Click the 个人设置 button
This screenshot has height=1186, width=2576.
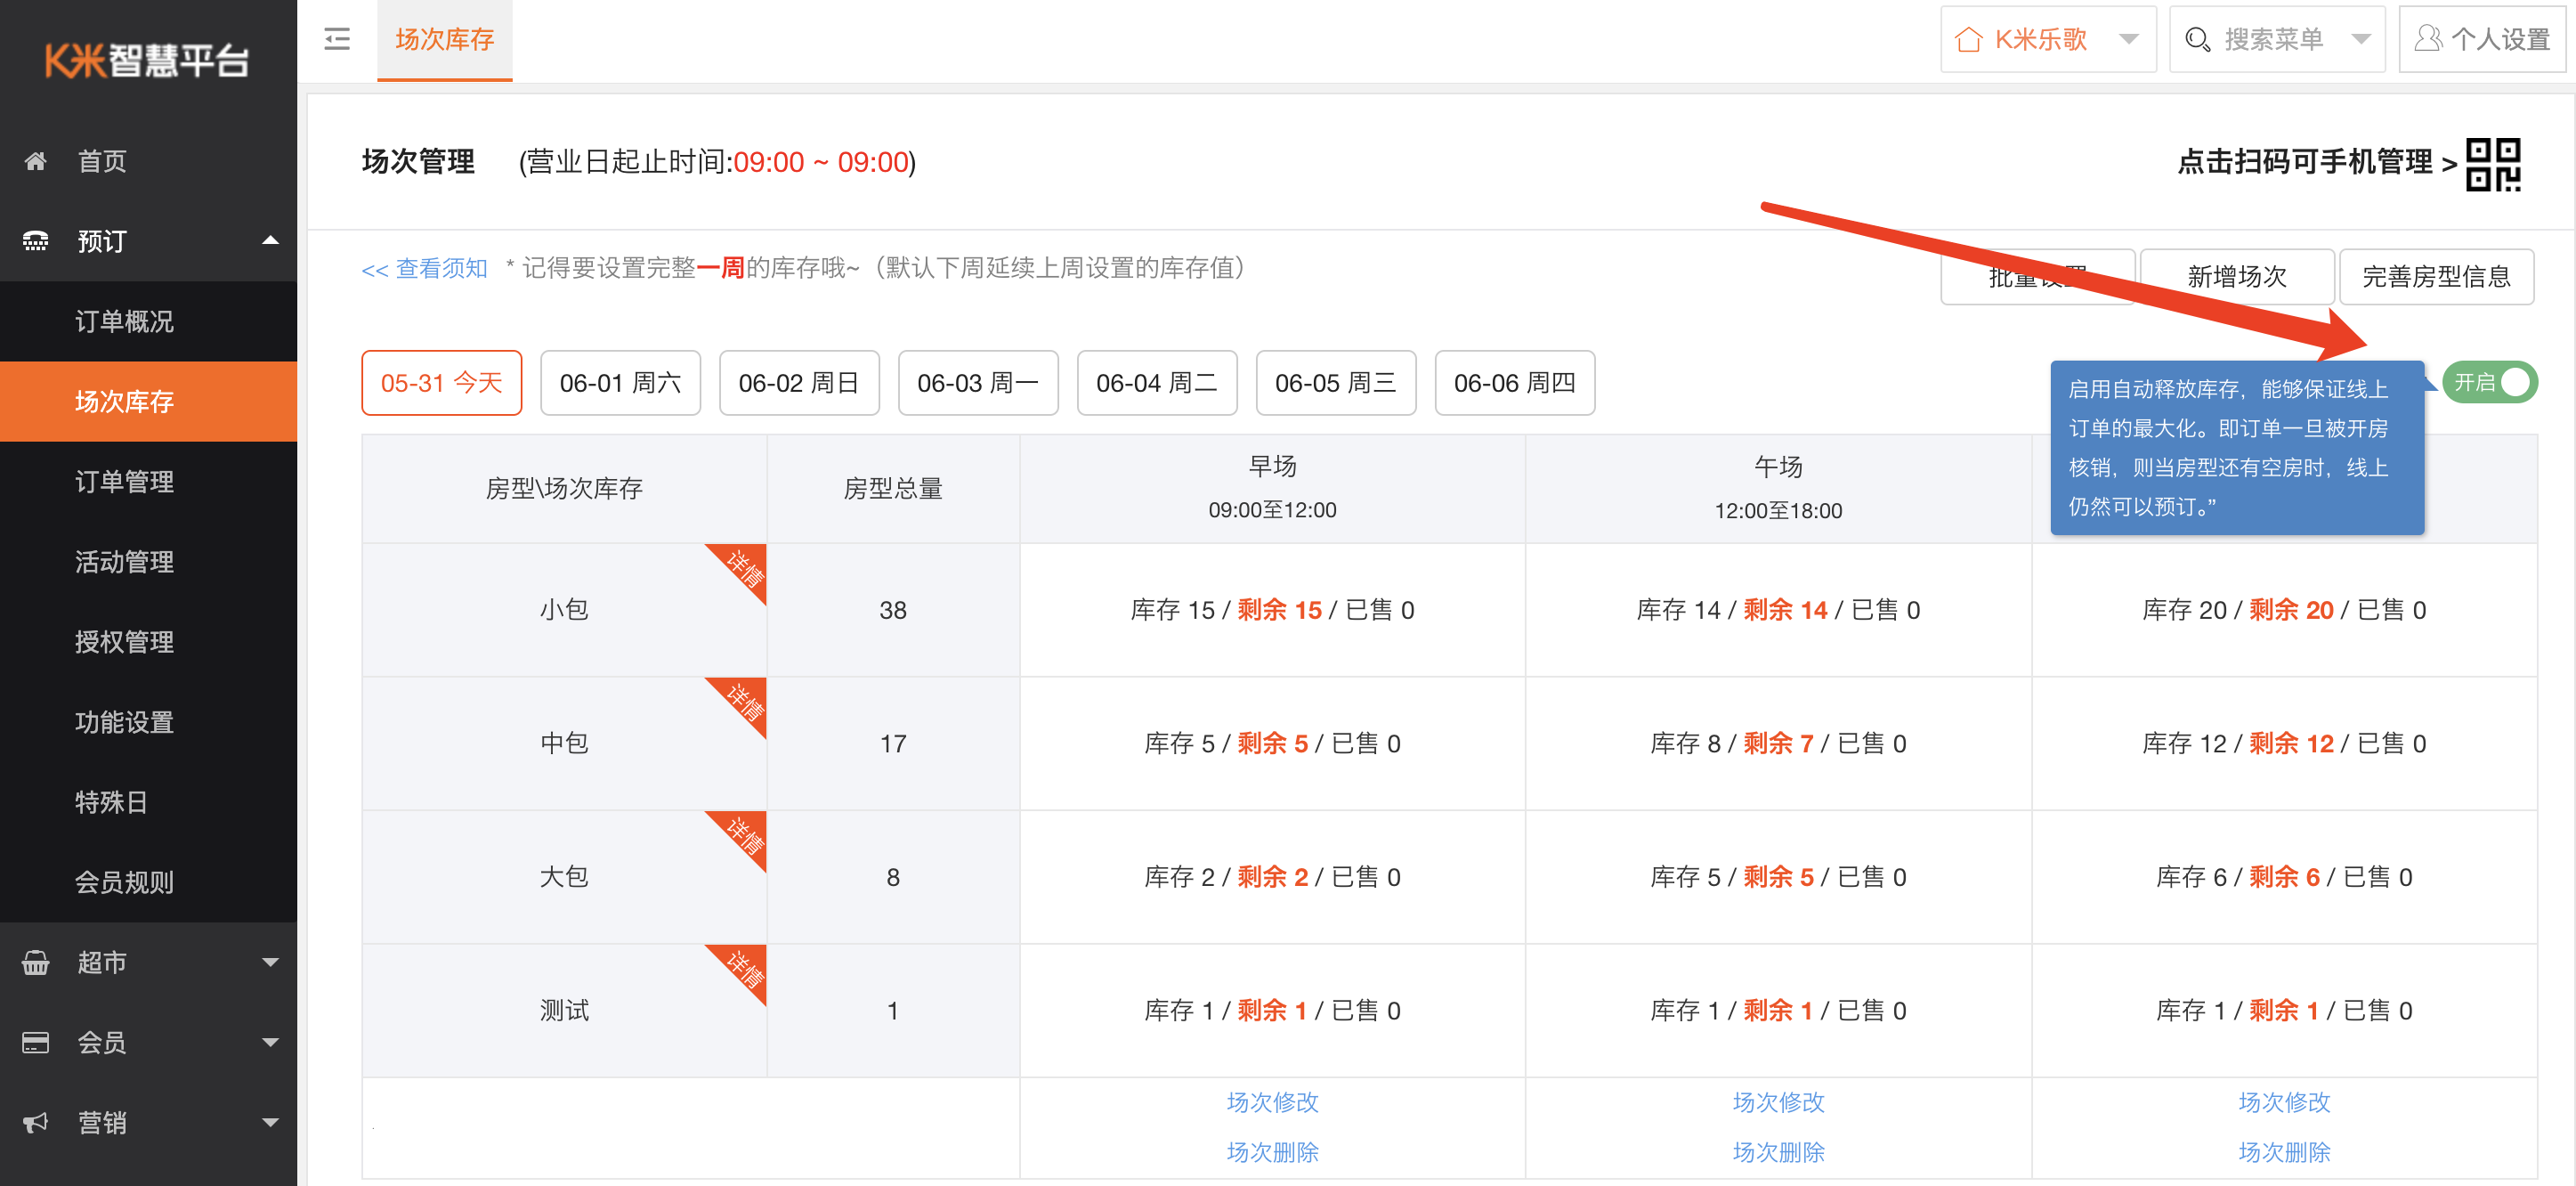tap(2482, 39)
